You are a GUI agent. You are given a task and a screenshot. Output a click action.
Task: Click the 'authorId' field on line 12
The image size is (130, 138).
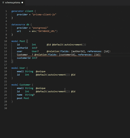coord(22,48)
